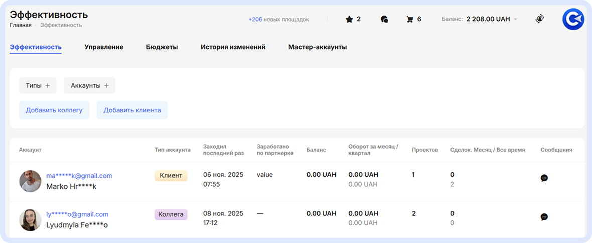Expand the Типы filter
Screen dimensions: 592x243
(38, 85)
